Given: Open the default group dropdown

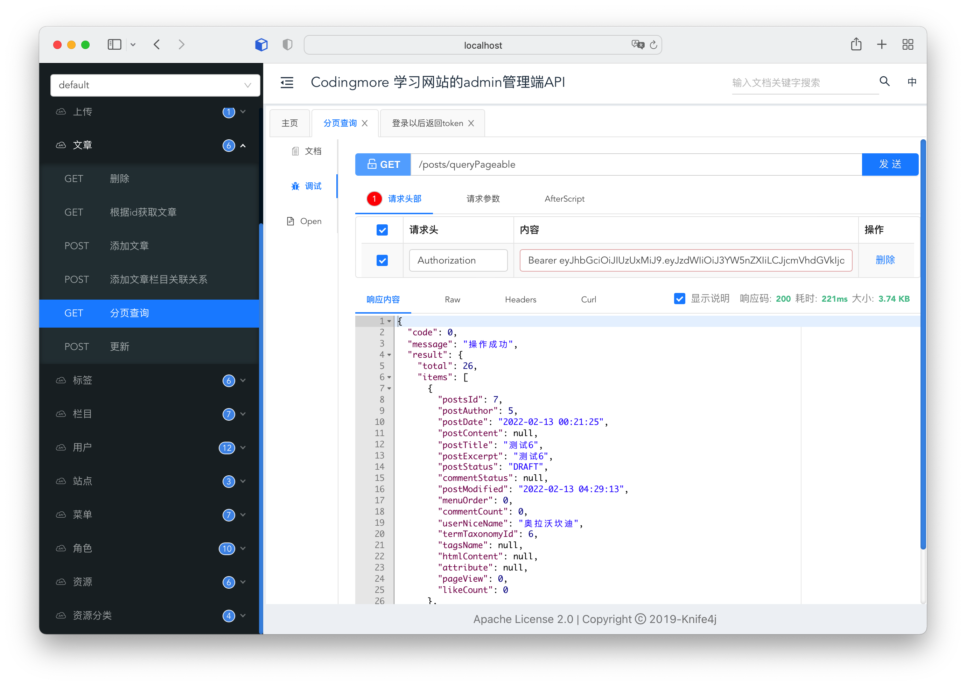Looking at the screenshot, I should [x=155, y=85].
